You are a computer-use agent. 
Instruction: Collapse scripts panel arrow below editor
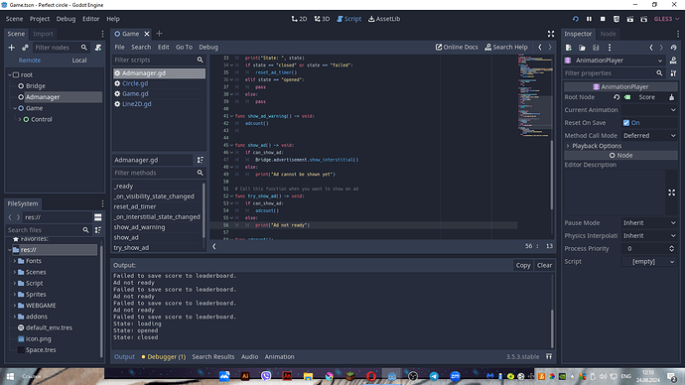pos(214,246)
